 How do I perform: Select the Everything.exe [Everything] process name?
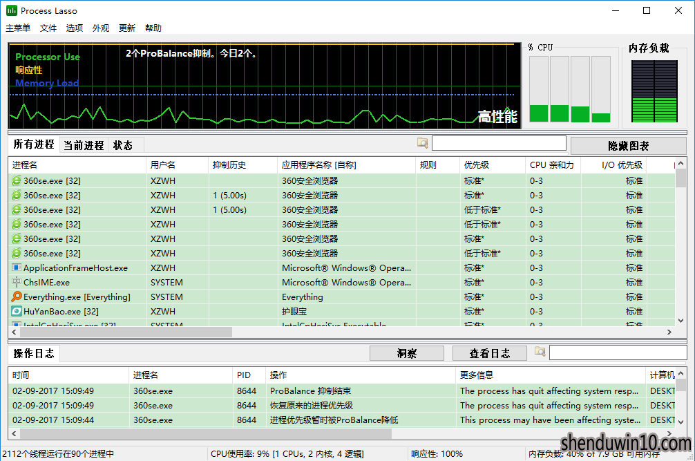[77, 297]
